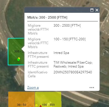Image resolution: width=109 pixels, height=107 pixels.
Task: Click the TIM Wholesale/FiberCop provider text
Action: click(x=73, y=63)
